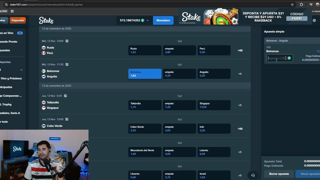Toggle empate 3,80 for Rusia vs Perú

point(179,50)
